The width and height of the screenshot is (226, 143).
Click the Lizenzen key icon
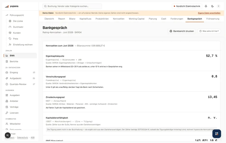click(x=7, y=113)
